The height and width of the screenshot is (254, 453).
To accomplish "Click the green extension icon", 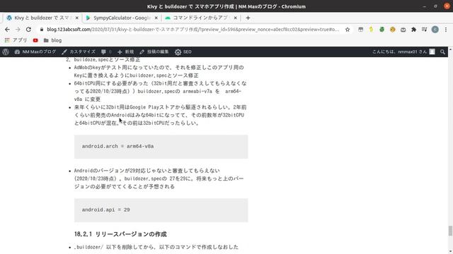I will pyautogui.click(x=382, y=30).
